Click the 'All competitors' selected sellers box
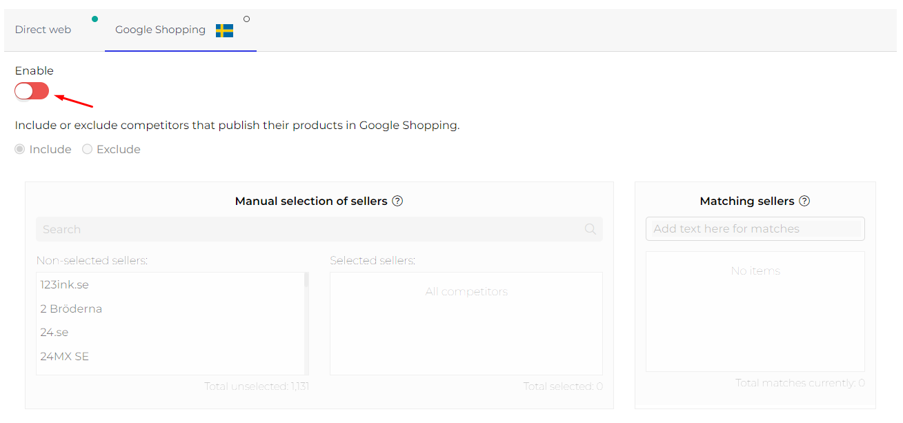 466,323
